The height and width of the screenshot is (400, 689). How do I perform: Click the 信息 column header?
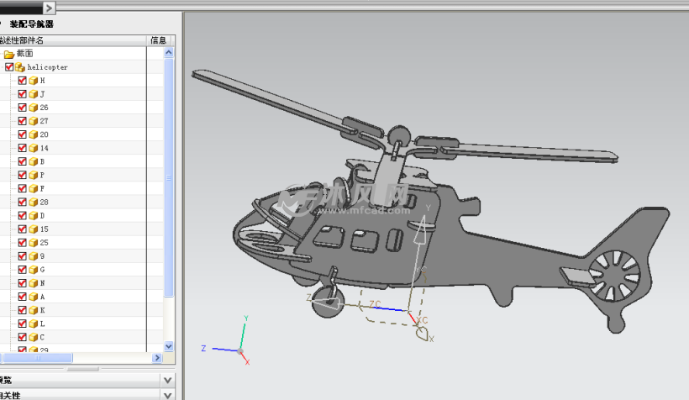pyautogui.click(x=159, y=40)
